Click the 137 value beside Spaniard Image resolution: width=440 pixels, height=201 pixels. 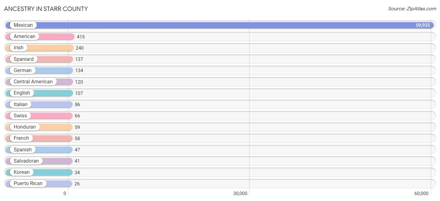point(79,59)
